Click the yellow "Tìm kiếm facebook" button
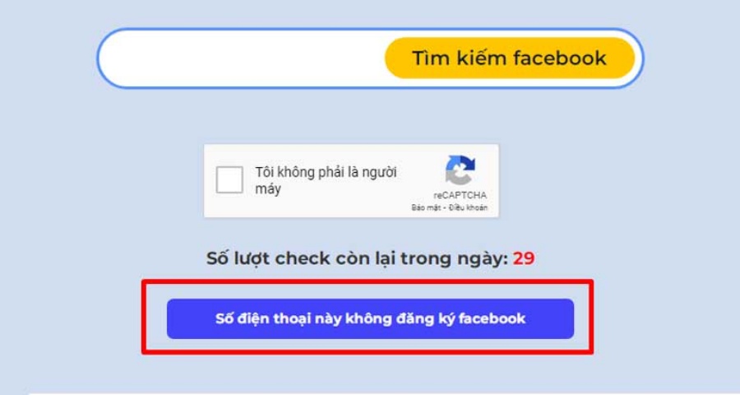740x395 pixels. click(x=510, y=58)
